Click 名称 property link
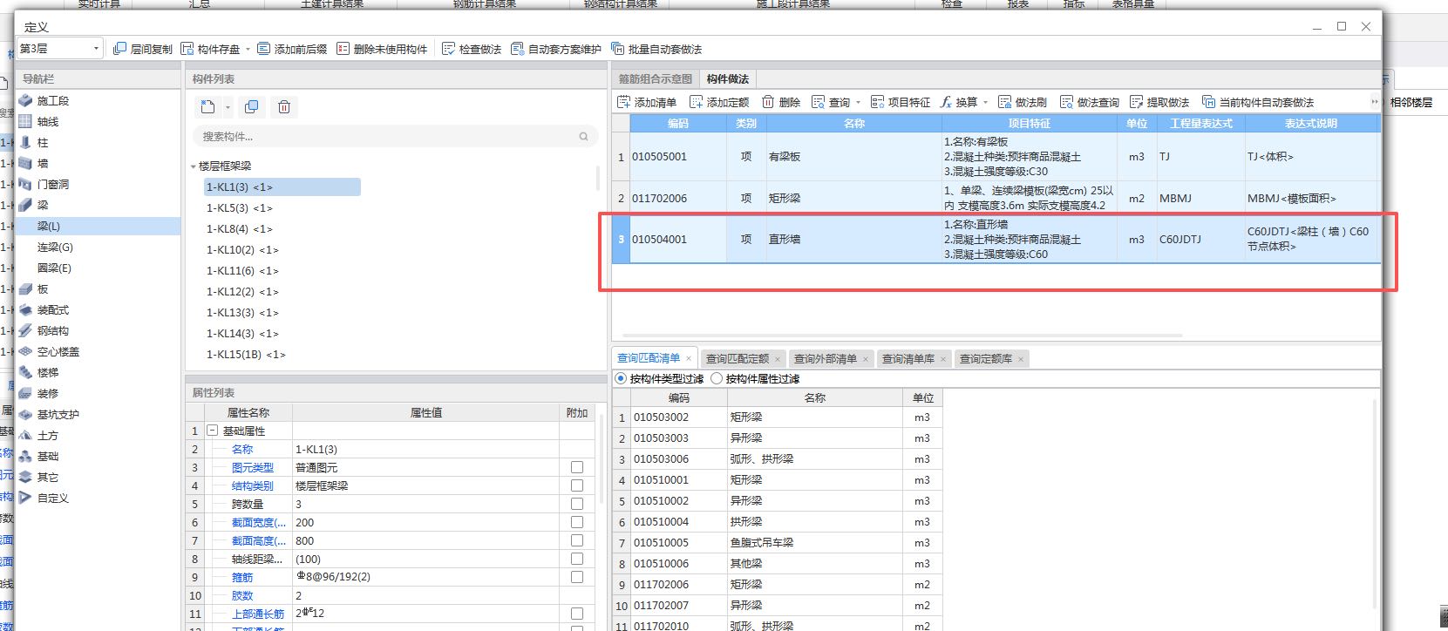 pos(242,450)
